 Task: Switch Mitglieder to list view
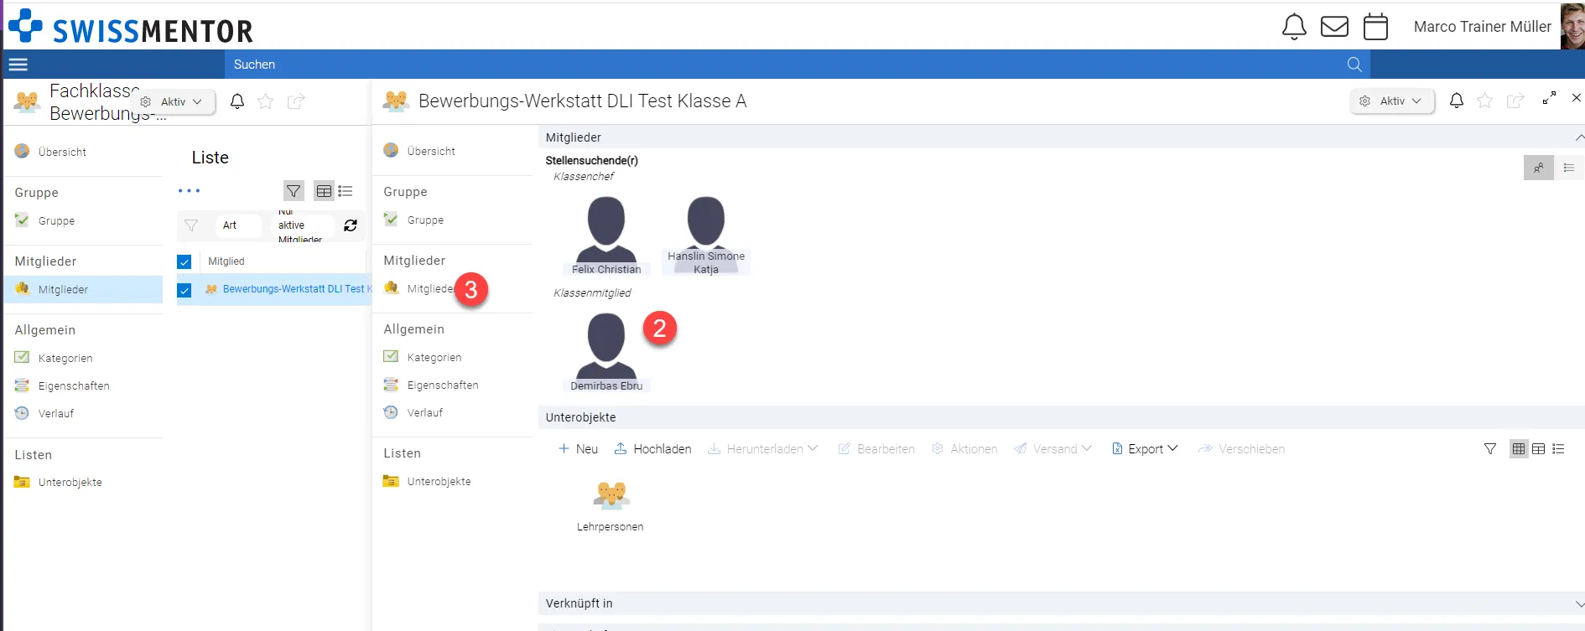pos(1569,168)
